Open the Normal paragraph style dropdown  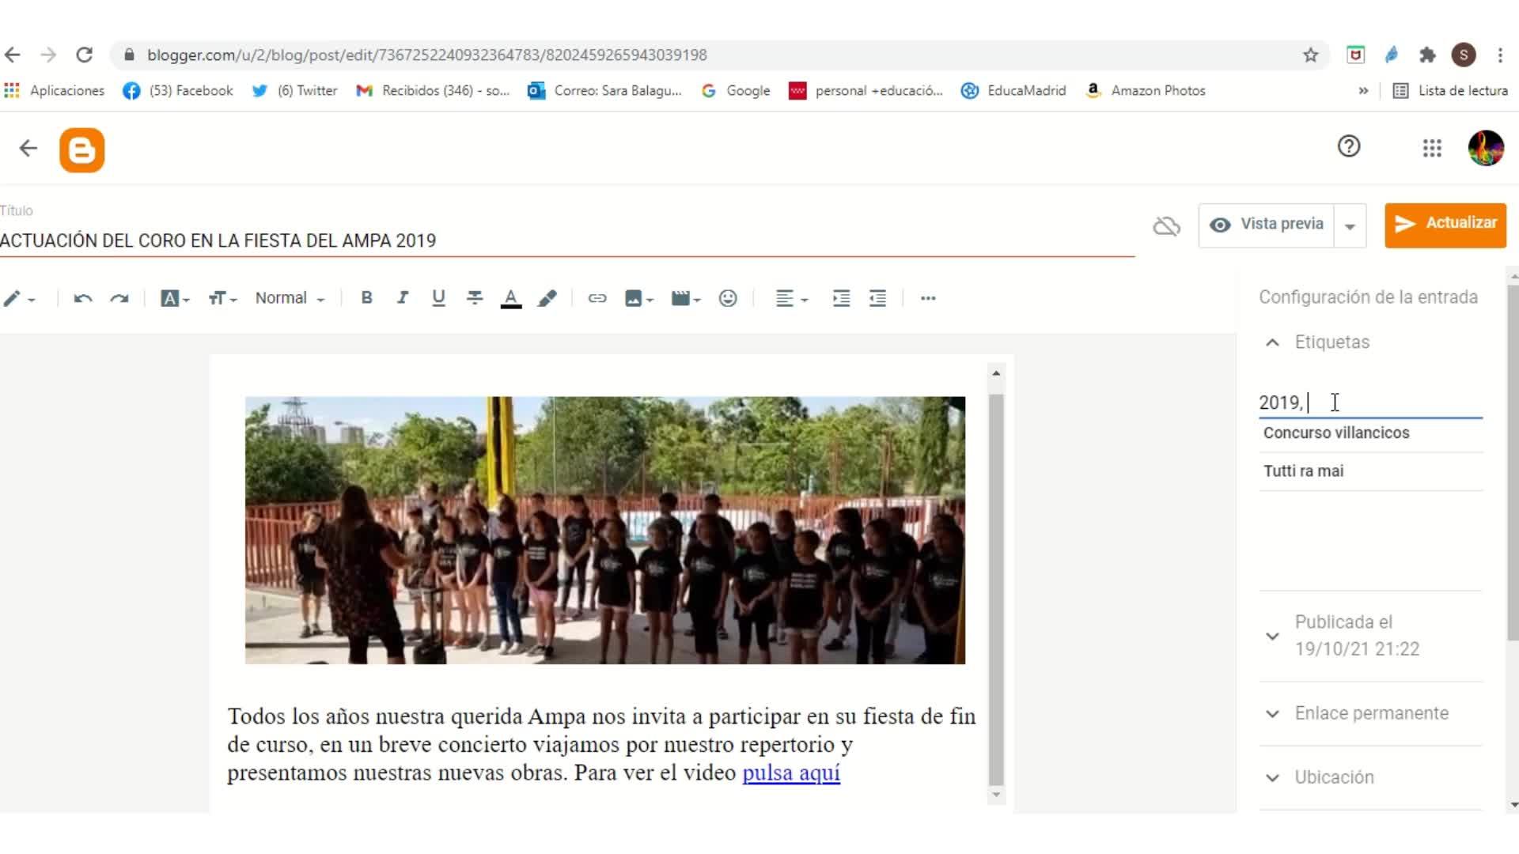click(290, 298)
